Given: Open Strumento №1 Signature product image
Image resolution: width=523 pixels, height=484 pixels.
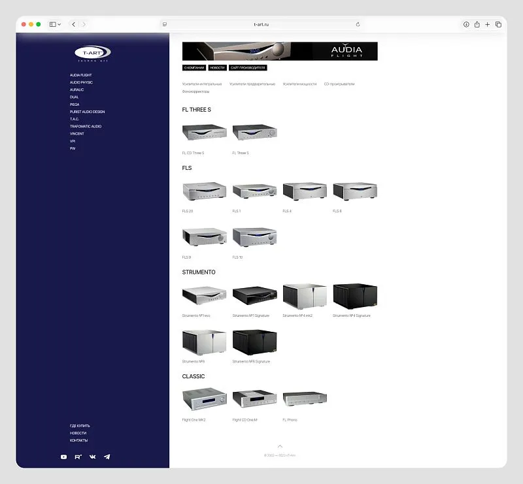Looking at the screenshot, I should click(255, 295).
